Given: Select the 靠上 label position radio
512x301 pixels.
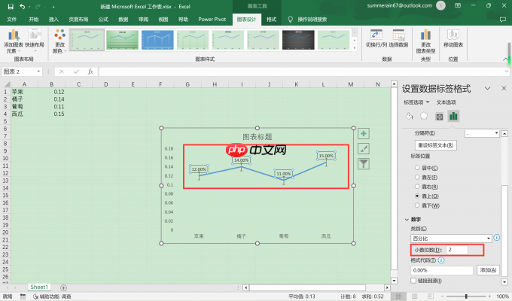Looking at the screenshot, I should point(417,196).
